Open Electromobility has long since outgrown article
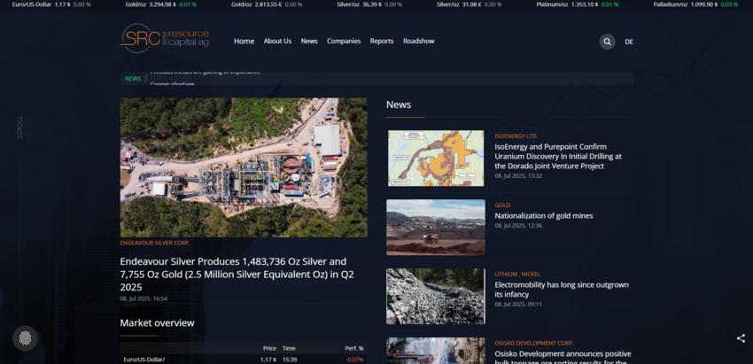Viewport: 753px width, 364px height. pyautogui.click(x=562, y=290)
